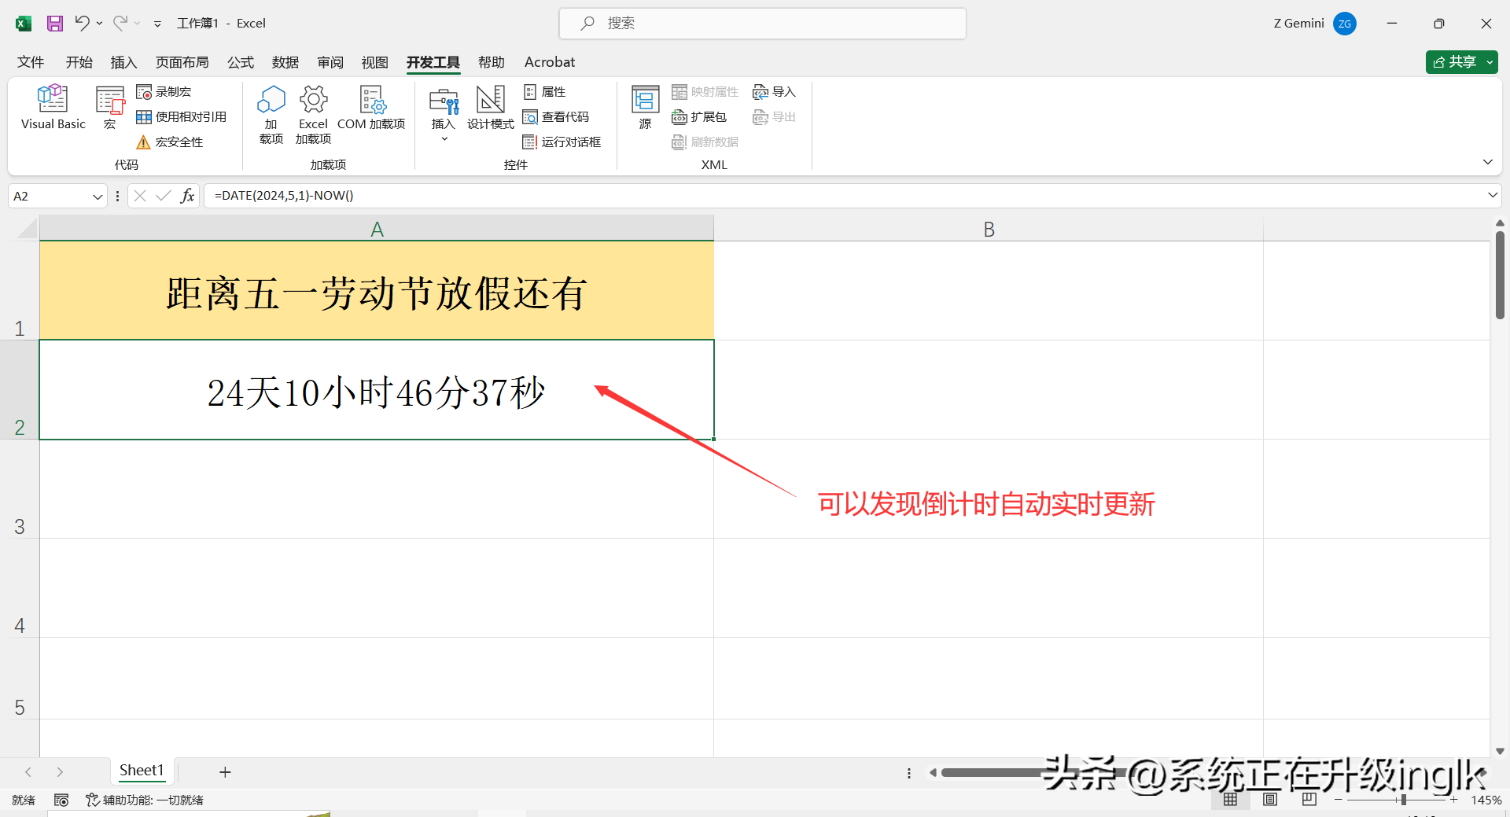Start Record Macro

point(164,92)
